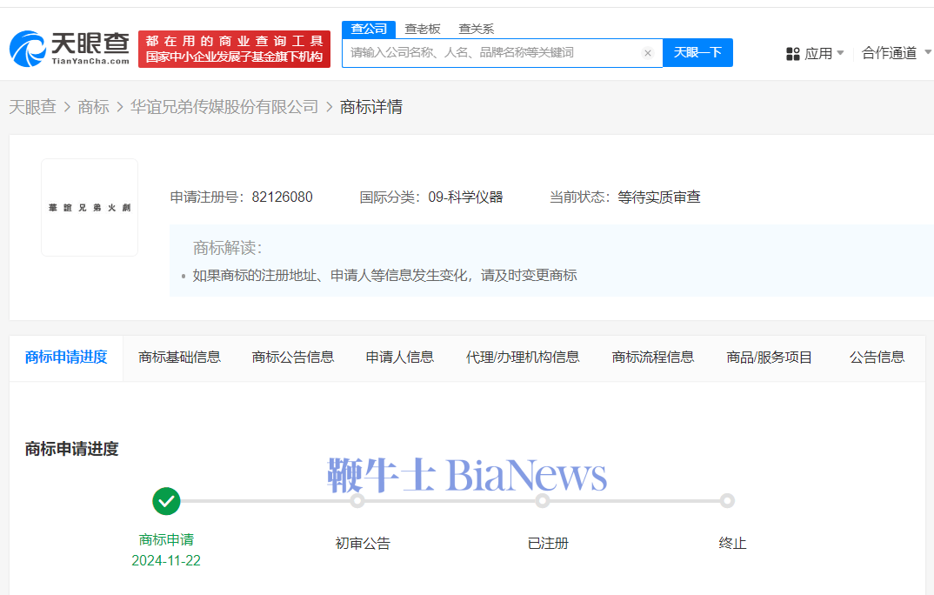Click the green 商标申请 checkmark step
The width and height of the screenshot is (934, 595).
tap(166, 502)
